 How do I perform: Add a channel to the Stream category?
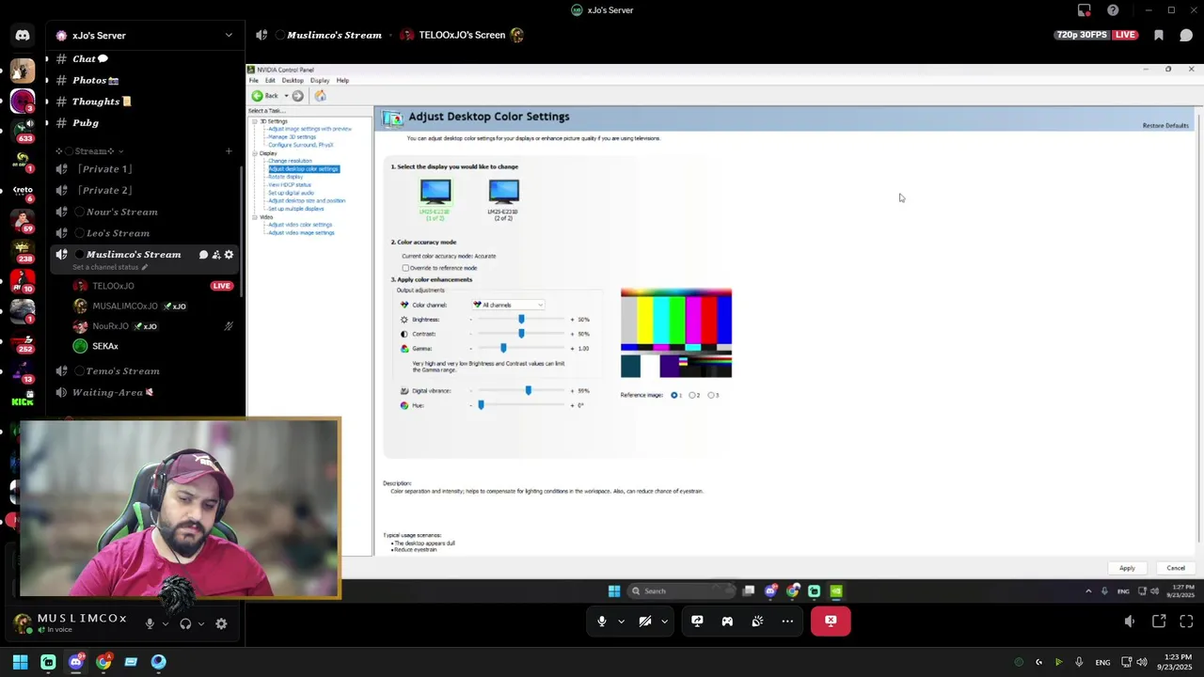tap(229, 150)
